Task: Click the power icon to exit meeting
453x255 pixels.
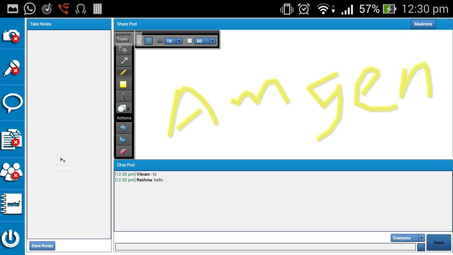Action: 11,238
